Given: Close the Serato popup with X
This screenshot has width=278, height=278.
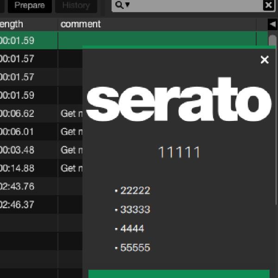Looking at the screenshot, I should coord(265,60).
